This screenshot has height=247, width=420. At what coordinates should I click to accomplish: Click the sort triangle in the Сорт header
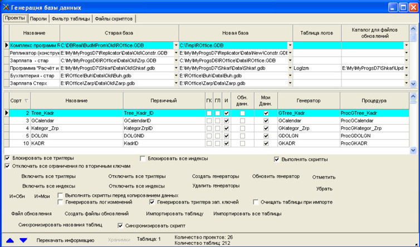(x=26, y=101)
